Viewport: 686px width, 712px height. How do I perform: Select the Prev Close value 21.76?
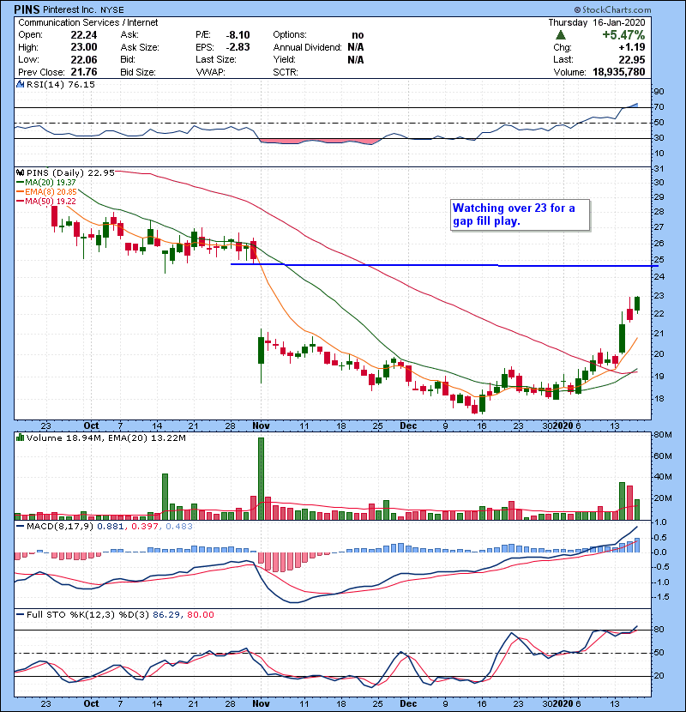84,72
